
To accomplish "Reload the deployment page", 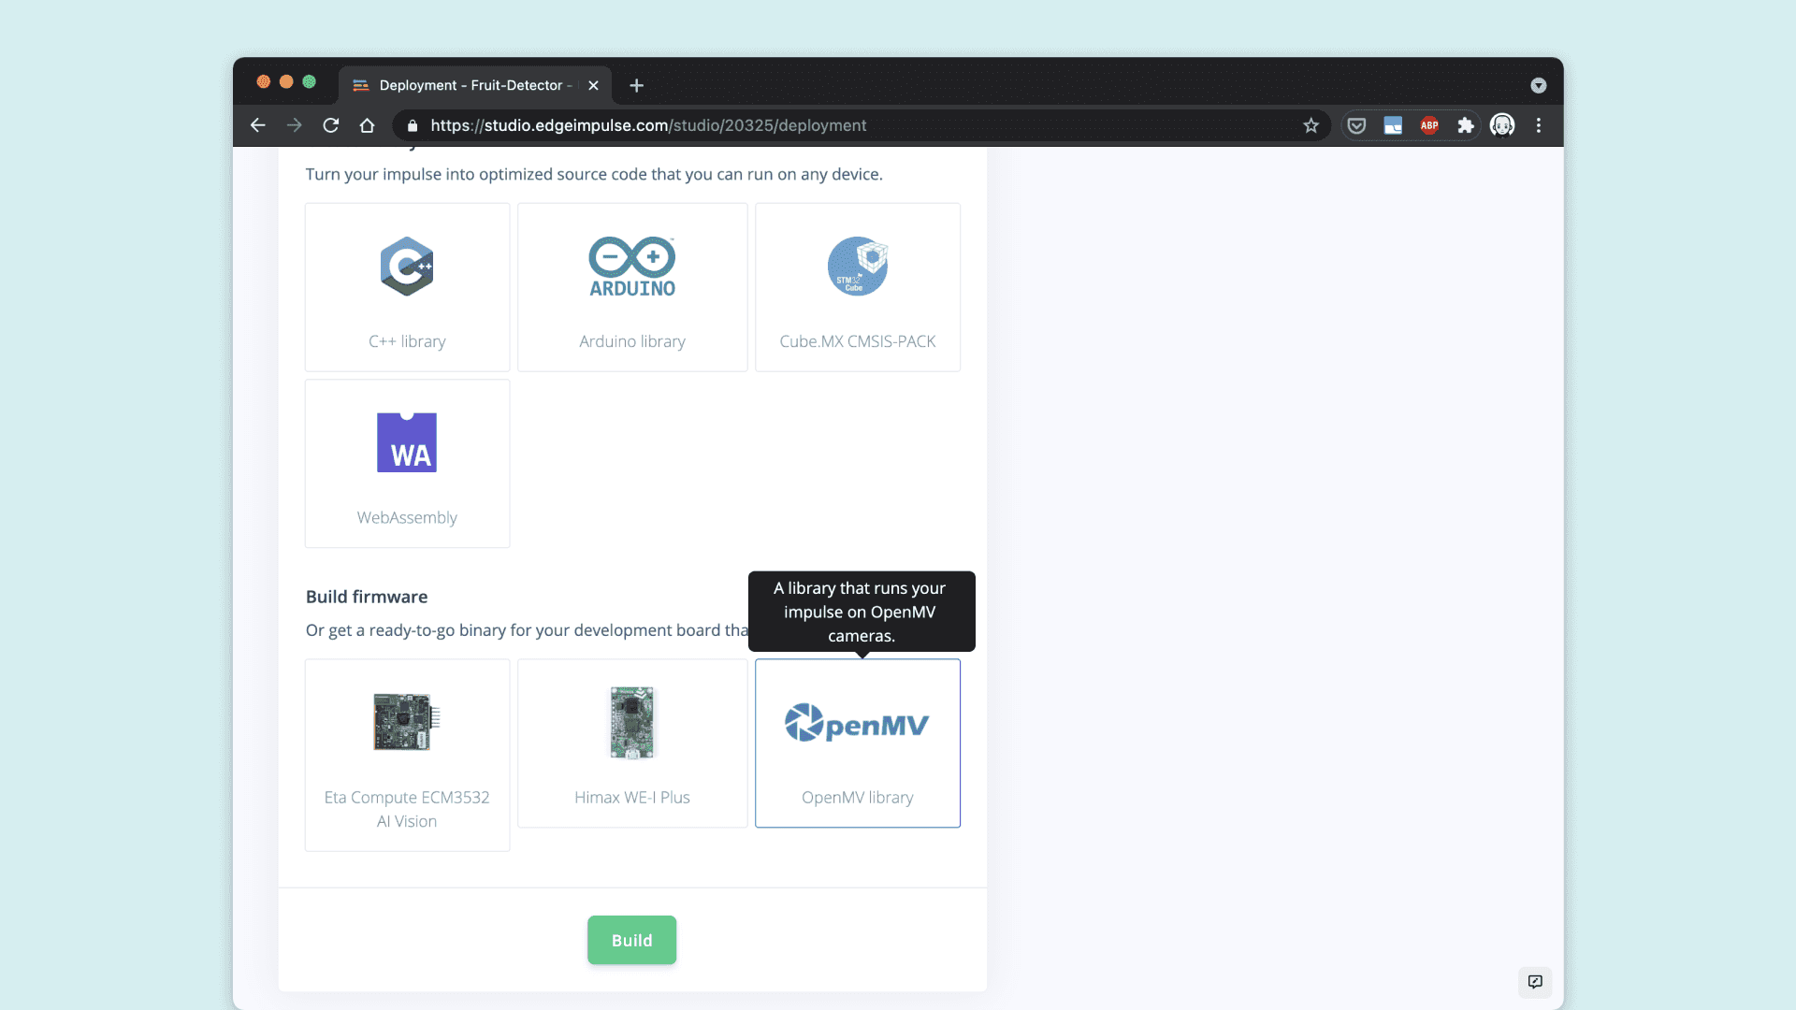I will click(x=331, y=125).
